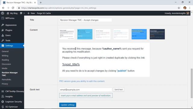
Task: Open the Chrome profile avatar
Action: 185,8
